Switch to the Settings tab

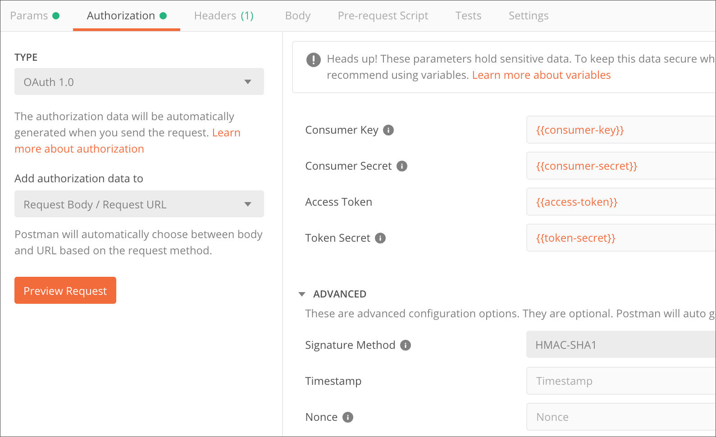pos(529,16)
